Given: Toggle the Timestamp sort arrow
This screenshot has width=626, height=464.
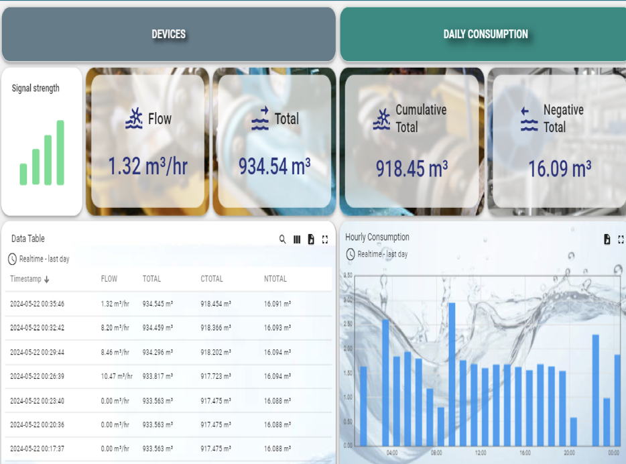Looking at the screenshot, I should click(x=48, y=279).
